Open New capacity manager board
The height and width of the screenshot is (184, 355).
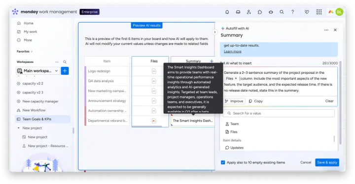click(40, 101)
